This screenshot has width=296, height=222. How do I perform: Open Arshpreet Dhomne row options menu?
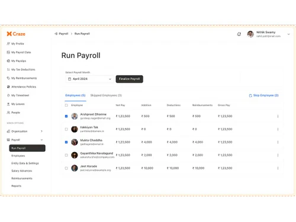pyautogui.click(x=278, y=116)
